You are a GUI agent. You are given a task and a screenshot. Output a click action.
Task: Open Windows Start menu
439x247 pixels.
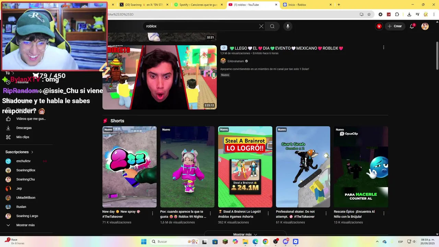click(144, 242)
